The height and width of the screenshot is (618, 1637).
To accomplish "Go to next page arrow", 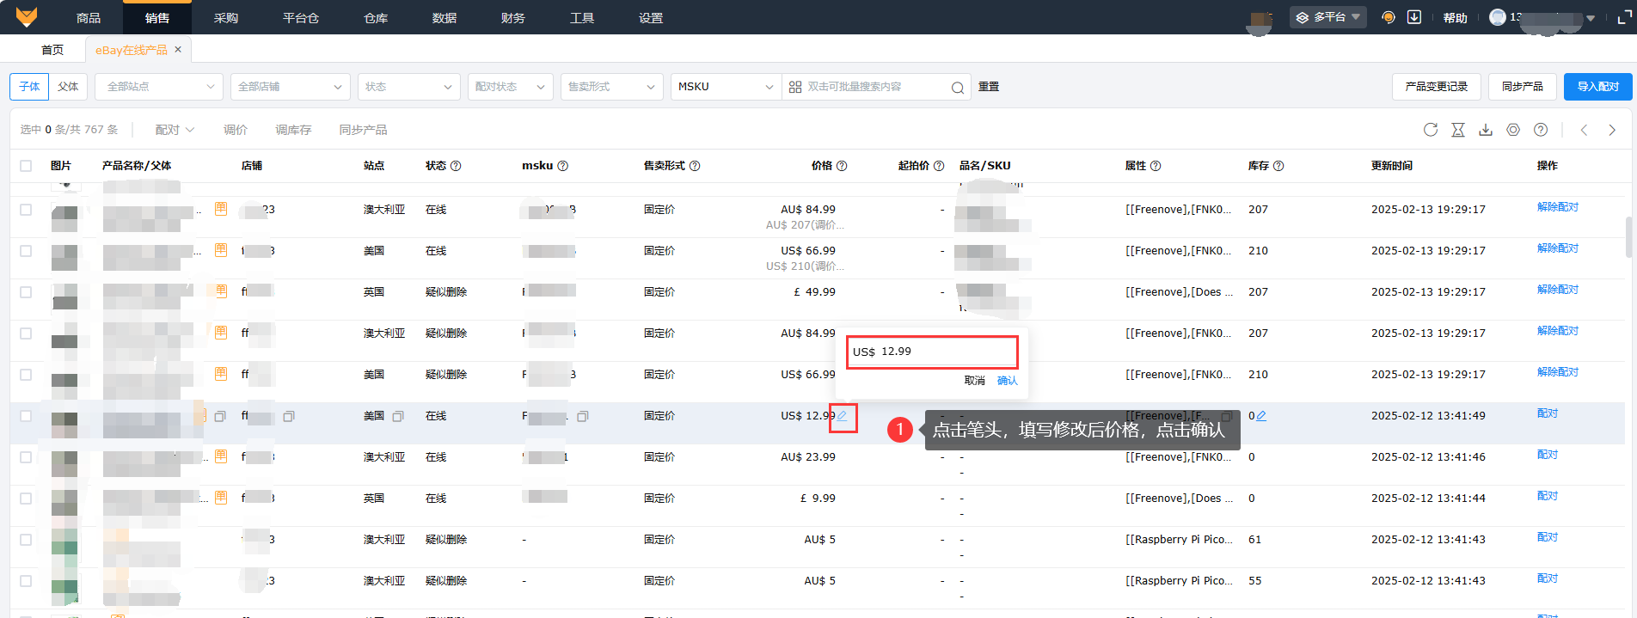I will coord(1612,130).
